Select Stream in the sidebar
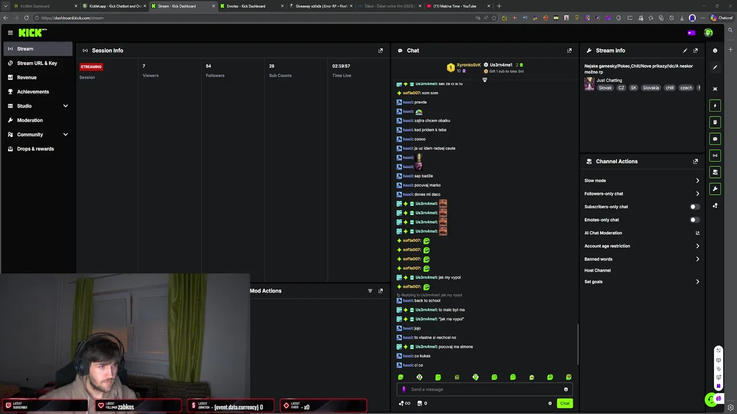 click(x=38, y=49)
